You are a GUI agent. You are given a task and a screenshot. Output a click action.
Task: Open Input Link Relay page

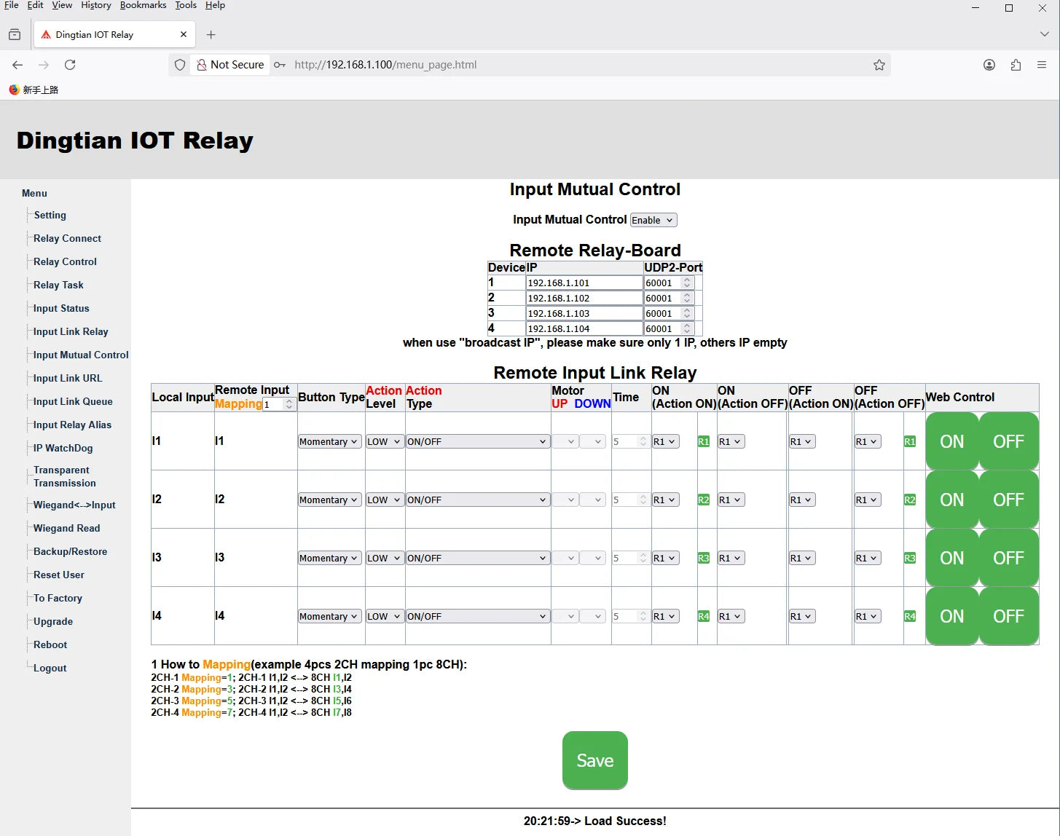[x=71, y=331]
